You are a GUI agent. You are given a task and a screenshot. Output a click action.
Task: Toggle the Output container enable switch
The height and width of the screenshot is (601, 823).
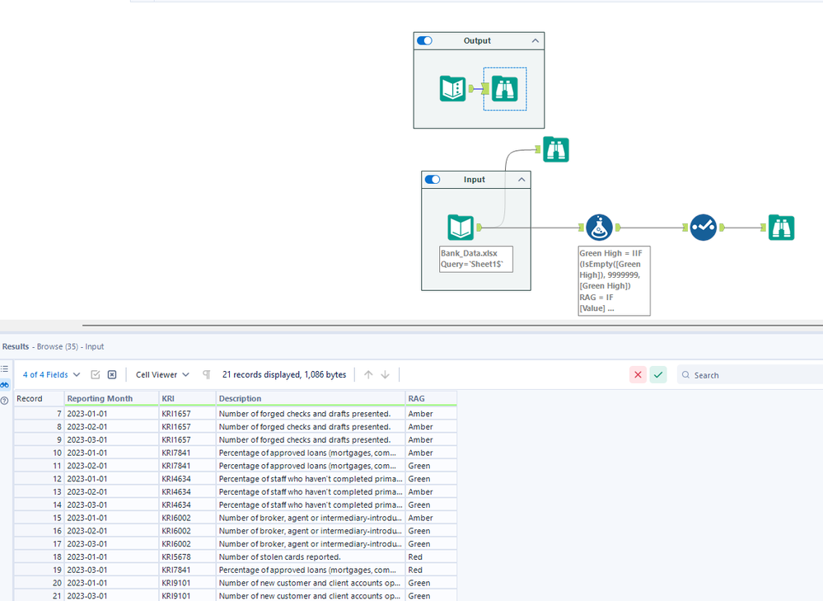(424, 40)
